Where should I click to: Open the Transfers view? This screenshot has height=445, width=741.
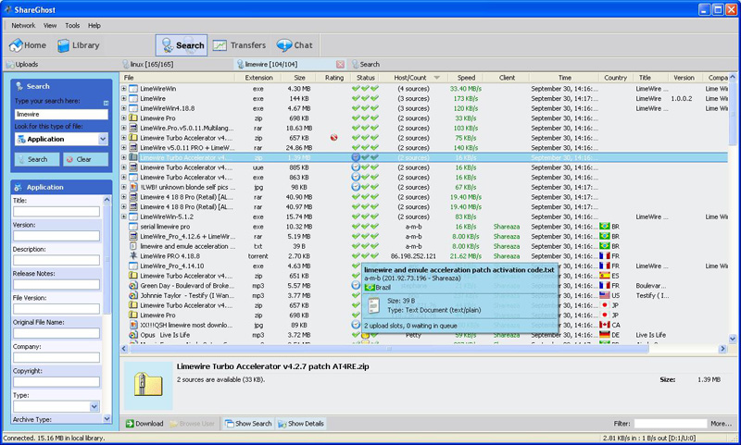pos(239,45)
